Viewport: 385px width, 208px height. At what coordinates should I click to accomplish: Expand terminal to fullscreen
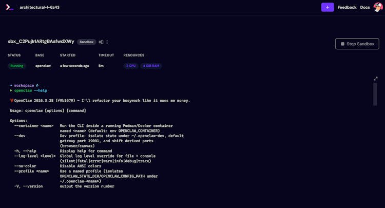click(375, 79)
